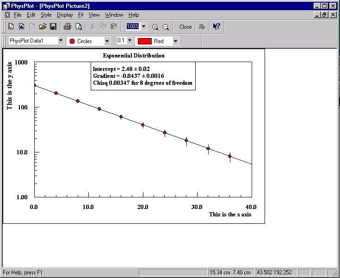Click the 100% zoom input field
Image resolution: width=340 pixels, height=278 pixels.
pos(133,27)
